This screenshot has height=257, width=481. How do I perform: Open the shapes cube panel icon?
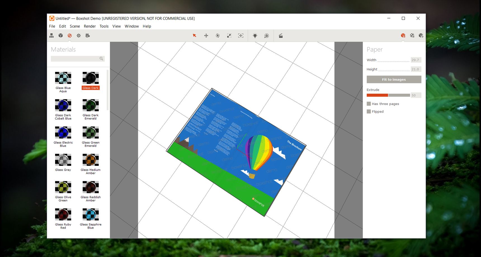tap(61, 36)
